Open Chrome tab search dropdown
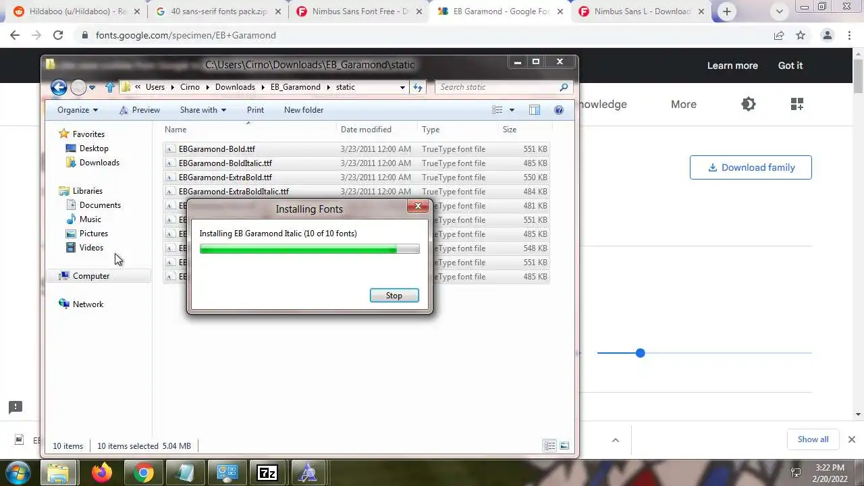This screenshot has height=486, width=864. click(780, 11)
